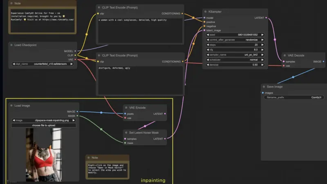Click the VAE Decode node collapse dot

(x=284, y=55)
